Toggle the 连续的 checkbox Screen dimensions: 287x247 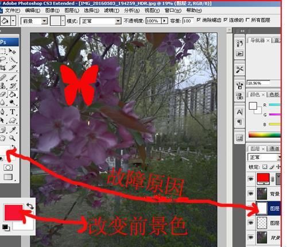(x=226, y=20)
